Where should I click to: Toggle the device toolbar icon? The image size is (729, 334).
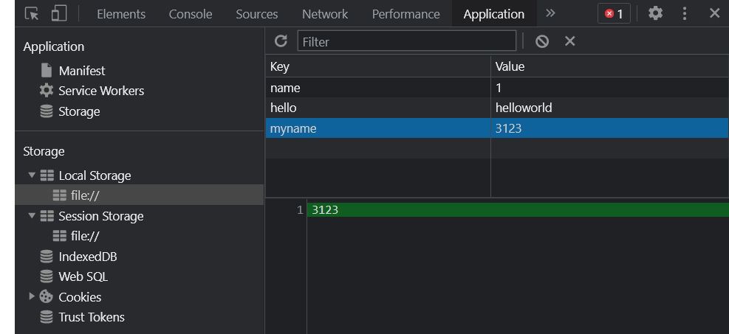(x=59, y=13)
